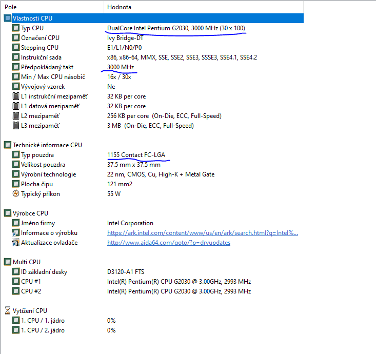Click the Jméno firmy row icon

(x=16, y=223)
